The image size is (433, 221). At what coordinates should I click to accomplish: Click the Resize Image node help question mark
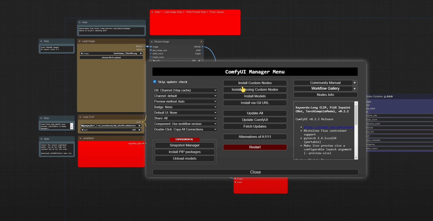pos(201,42)
